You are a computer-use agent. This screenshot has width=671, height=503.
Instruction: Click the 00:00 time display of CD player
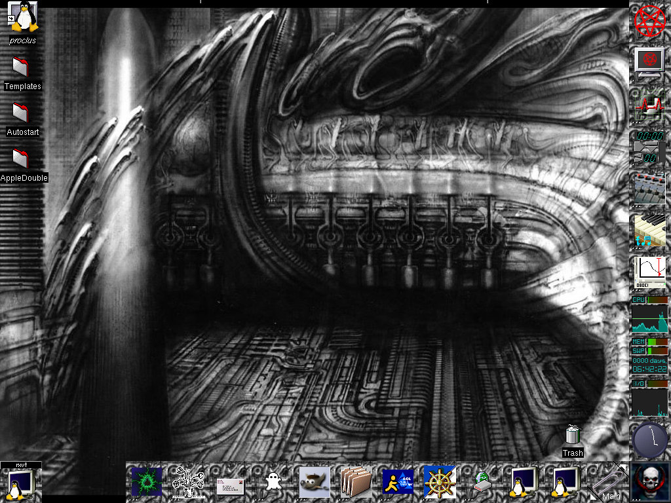tap(649, 136)
